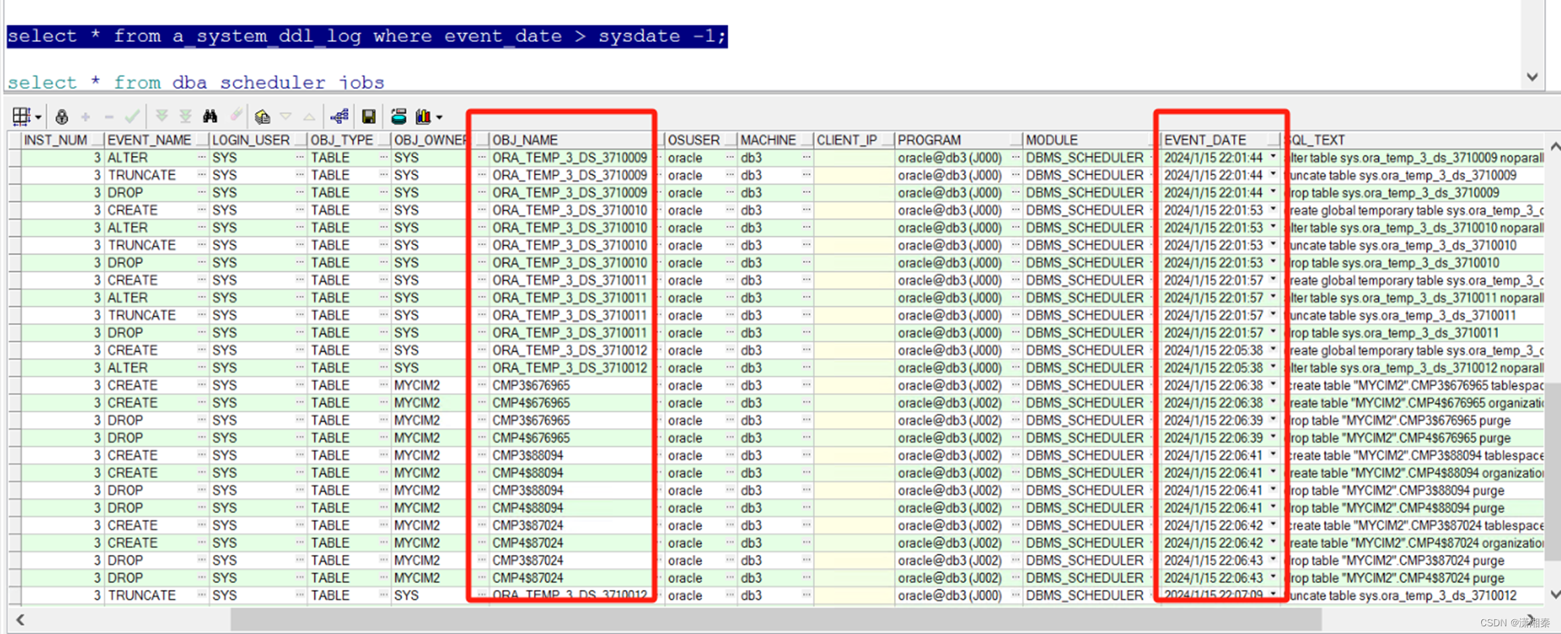Open ellipsis editor on first ALTER cell
This screenshot has width=1561, height=634.
click(x=202, y=157)
